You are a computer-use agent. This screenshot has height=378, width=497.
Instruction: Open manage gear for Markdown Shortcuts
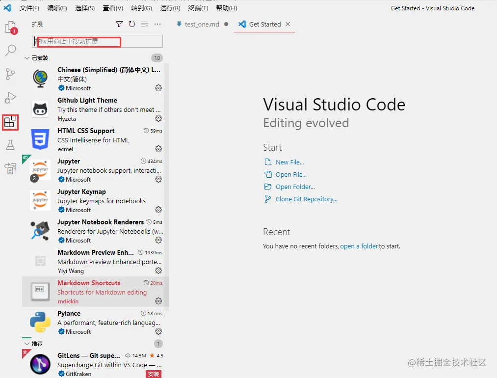(x=158, y=301)
